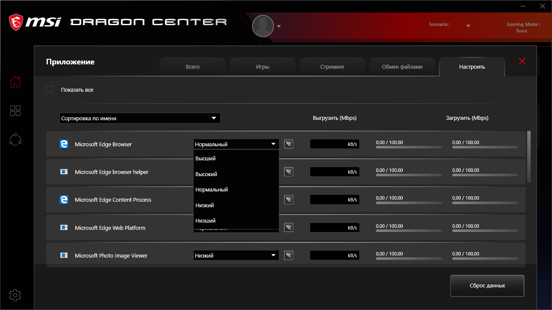Open the Home page from the sidebar

click(15, 82)
